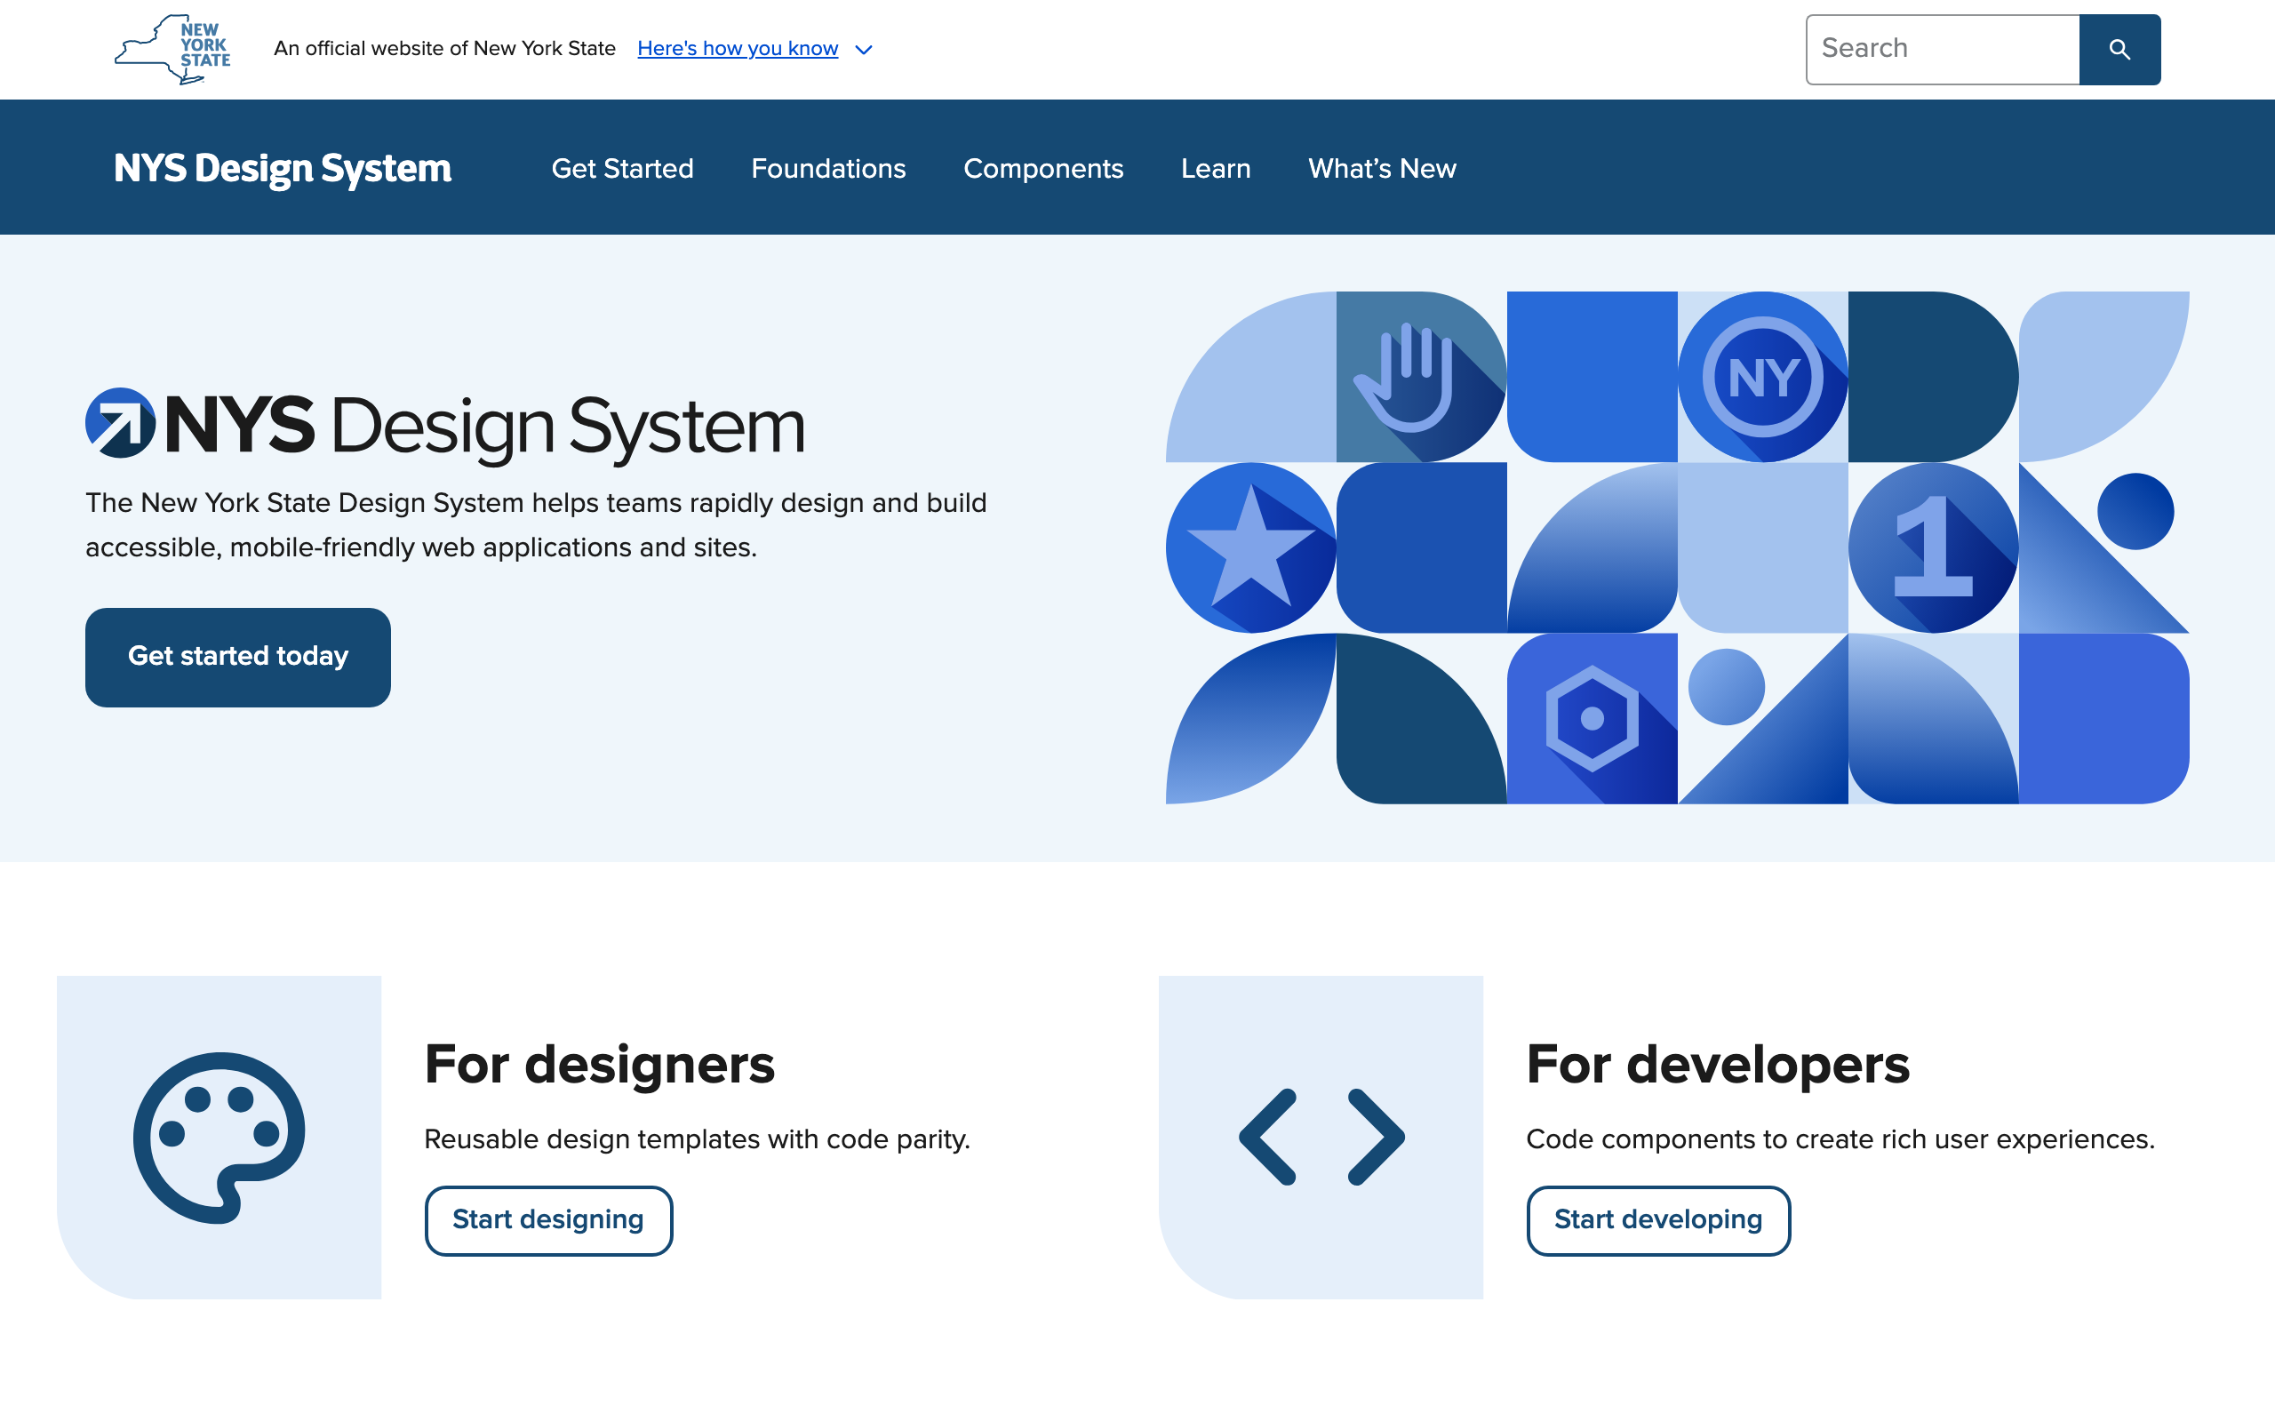Click the 'Start designing' button
Viewport: 2275px width, 1422px height.
pyautogui.click(x=548, y=1219)
